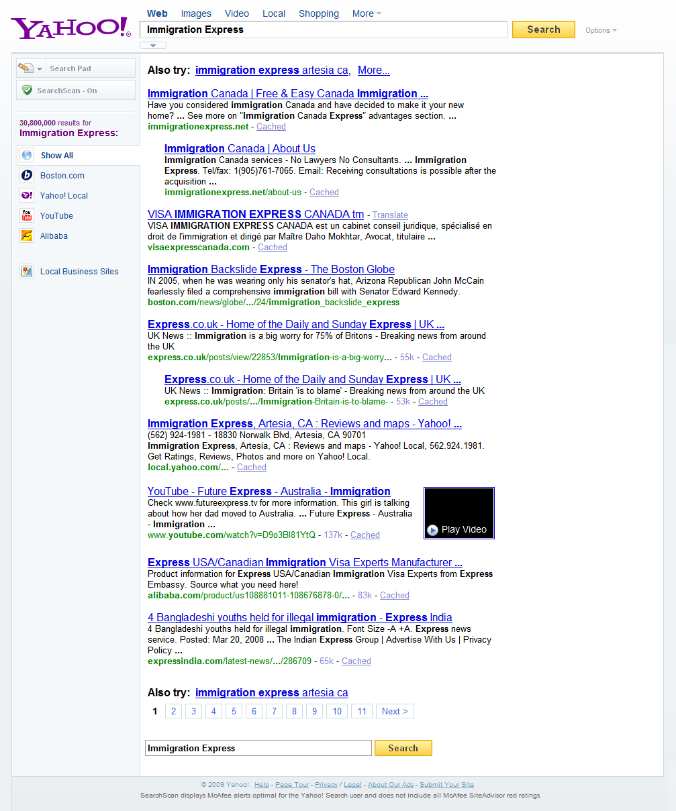This screenshot has width=676, height=811.
Task: Open the Help footer link
Action: point(262,785)
